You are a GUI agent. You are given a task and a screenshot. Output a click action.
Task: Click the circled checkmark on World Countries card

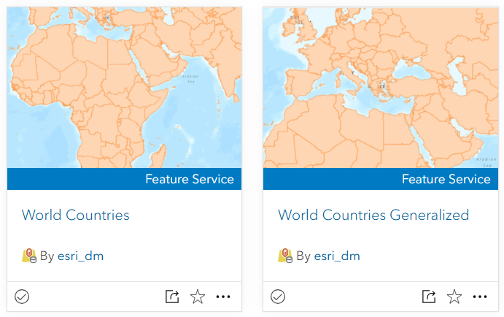click(x=22, y=297)
